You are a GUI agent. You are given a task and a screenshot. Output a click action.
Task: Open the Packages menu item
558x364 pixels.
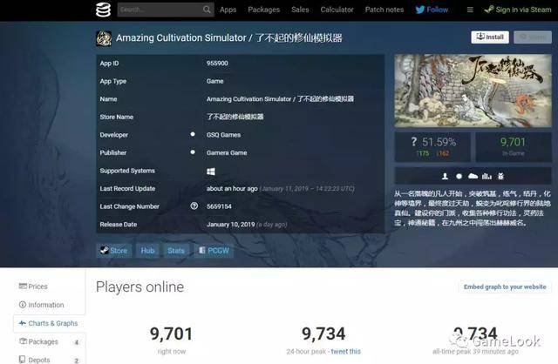tap(263, 10)
